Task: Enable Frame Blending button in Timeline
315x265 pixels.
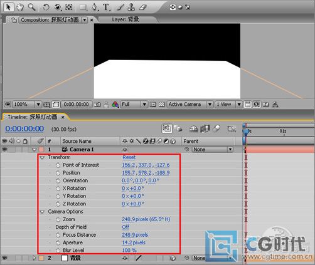Action: [x=205, y=128]
